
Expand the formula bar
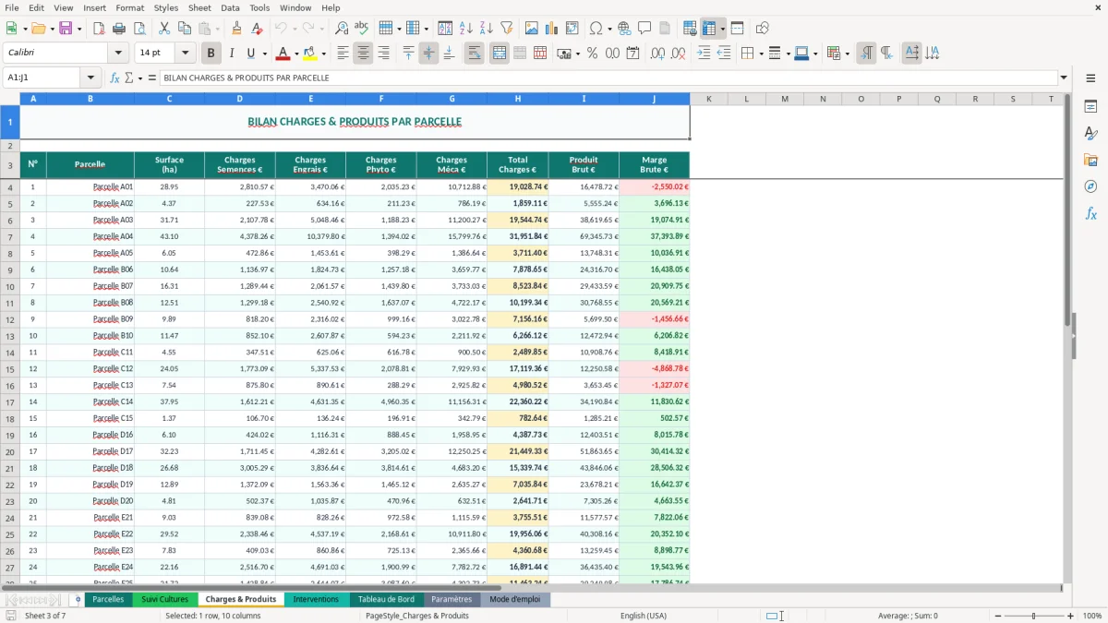[x=1064, y=78]
